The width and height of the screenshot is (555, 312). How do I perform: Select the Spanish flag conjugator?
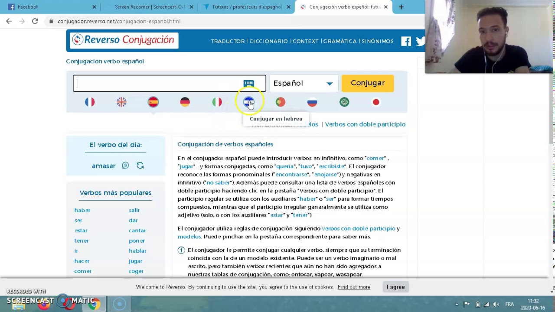(x=153, y=102)
